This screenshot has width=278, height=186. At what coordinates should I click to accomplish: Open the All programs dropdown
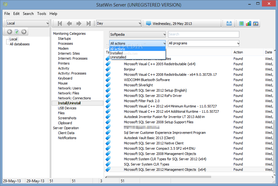(204, 43)
